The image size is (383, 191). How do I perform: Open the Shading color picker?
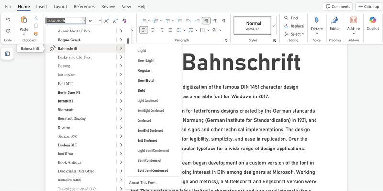pos(214,30)
